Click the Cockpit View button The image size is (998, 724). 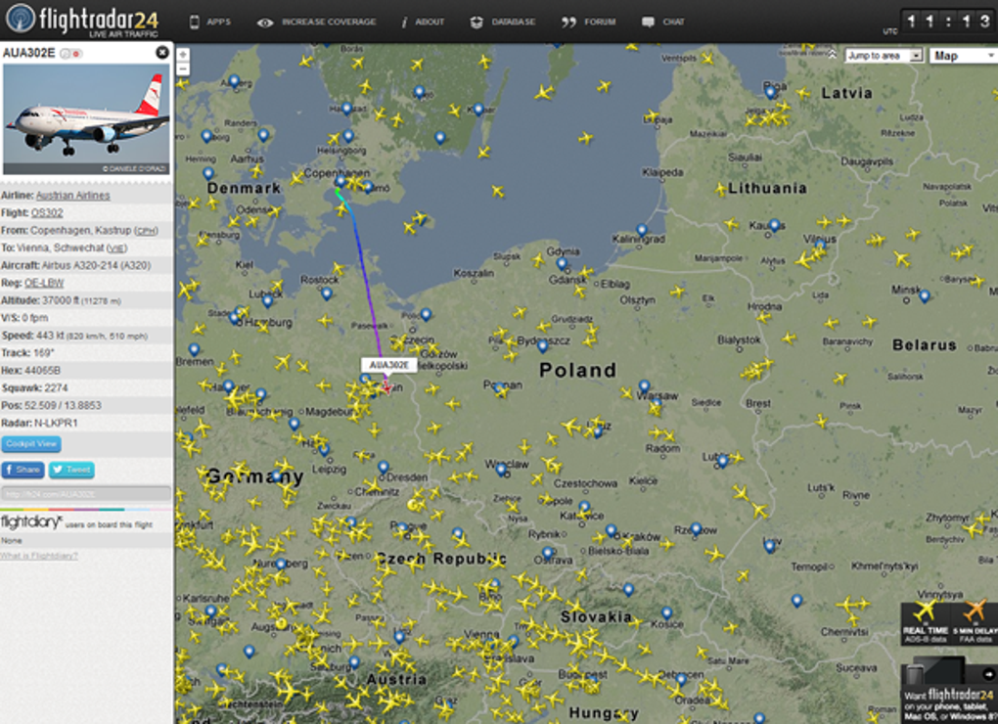31,444
